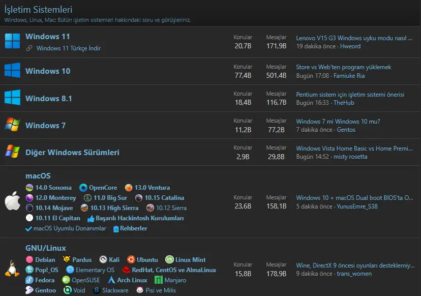This screenshot has width=421, height=296.
Task: Open Elementary OS subforum link
Action: tap(95, 270)
